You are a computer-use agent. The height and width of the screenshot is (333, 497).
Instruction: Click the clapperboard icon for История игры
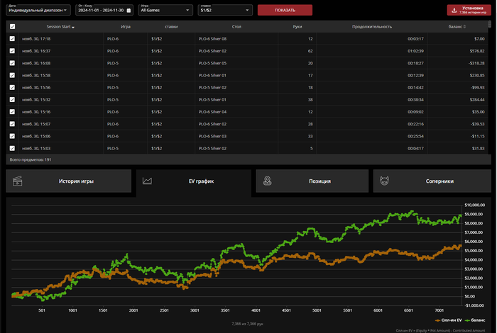point(18,181)
